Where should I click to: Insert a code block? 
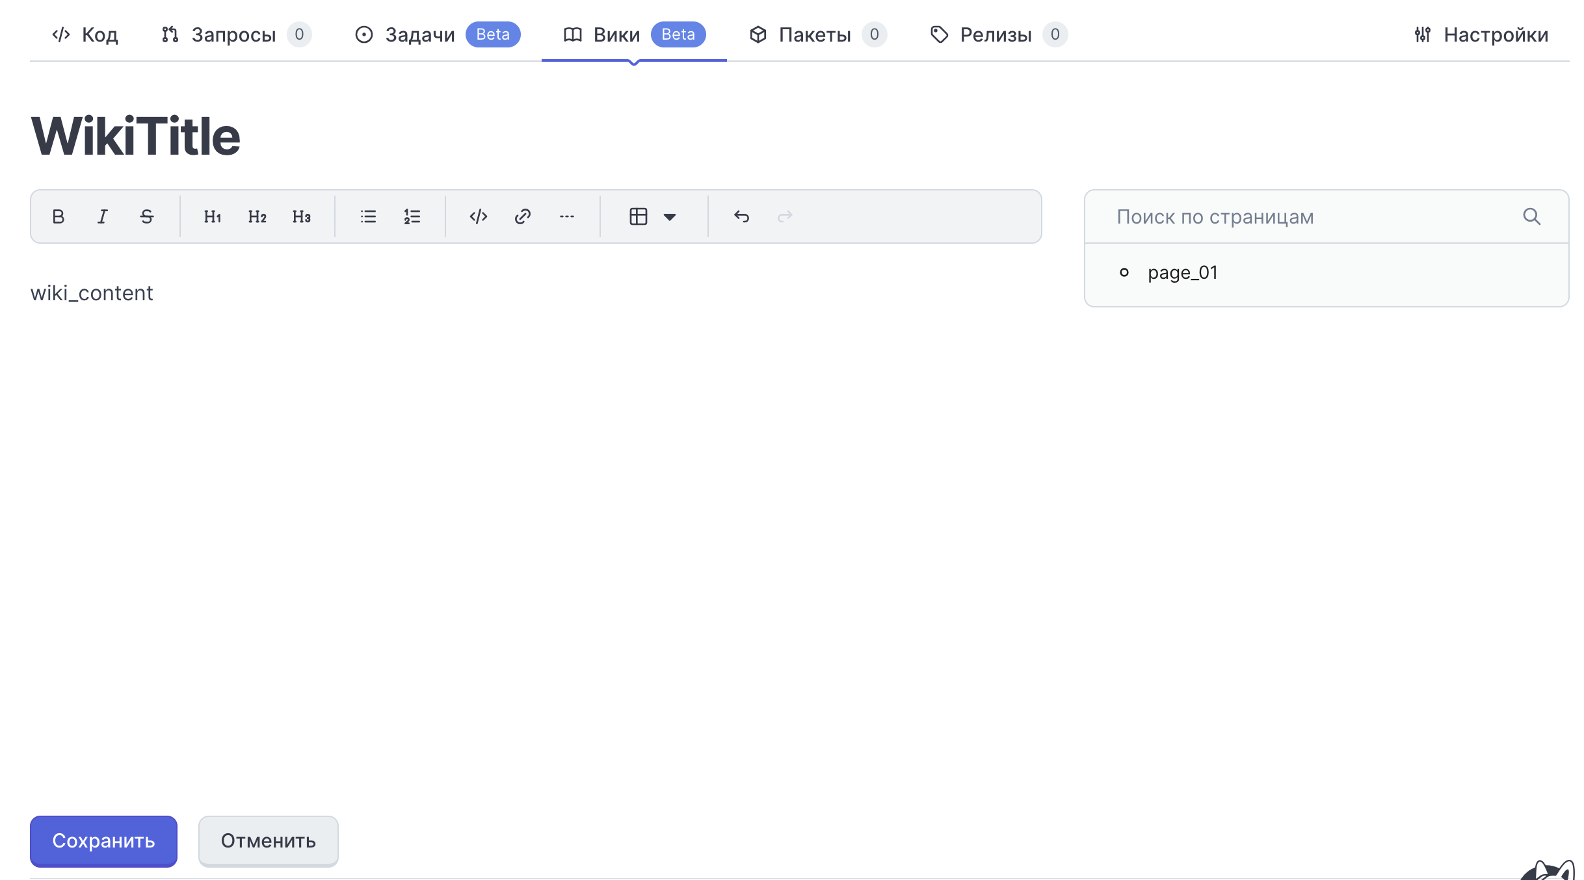point(479,216)
